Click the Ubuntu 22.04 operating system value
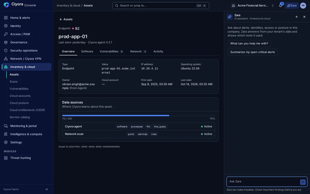 pyautogui.click(x=190, y=69)
